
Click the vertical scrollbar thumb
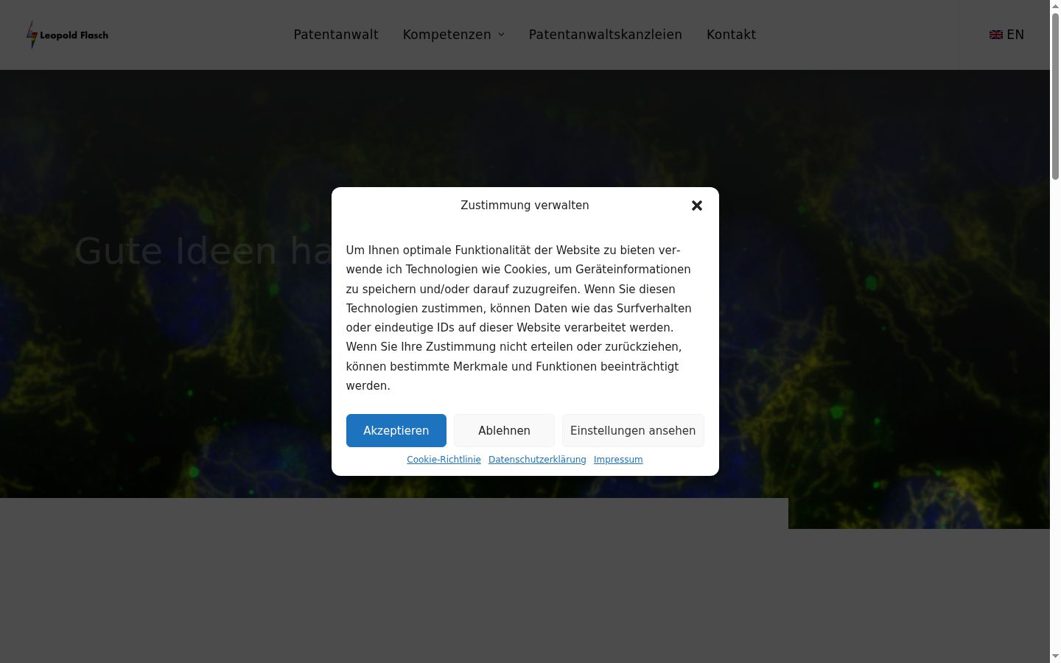pos(1055,96)
